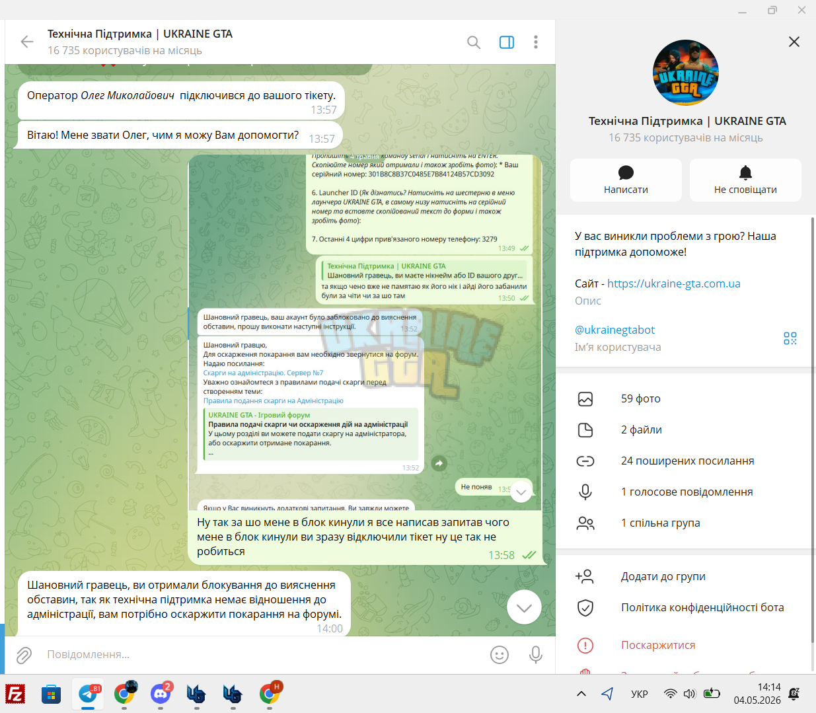Click the people icon beside спільна група

[585, 523]
